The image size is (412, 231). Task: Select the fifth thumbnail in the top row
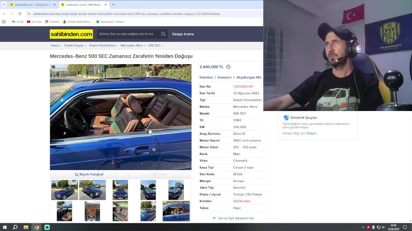pos(176,190)
